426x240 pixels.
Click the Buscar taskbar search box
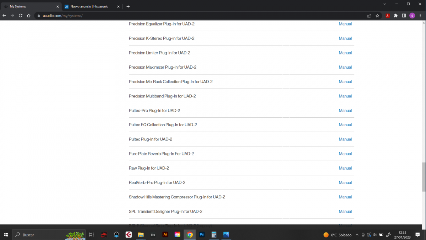coord(49,235)
